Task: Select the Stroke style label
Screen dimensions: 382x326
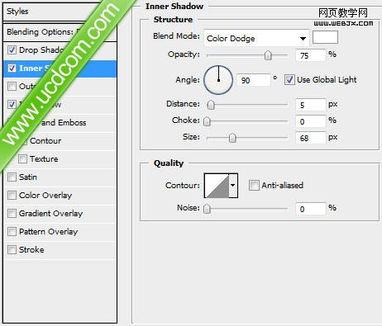Action: [31, 249]
